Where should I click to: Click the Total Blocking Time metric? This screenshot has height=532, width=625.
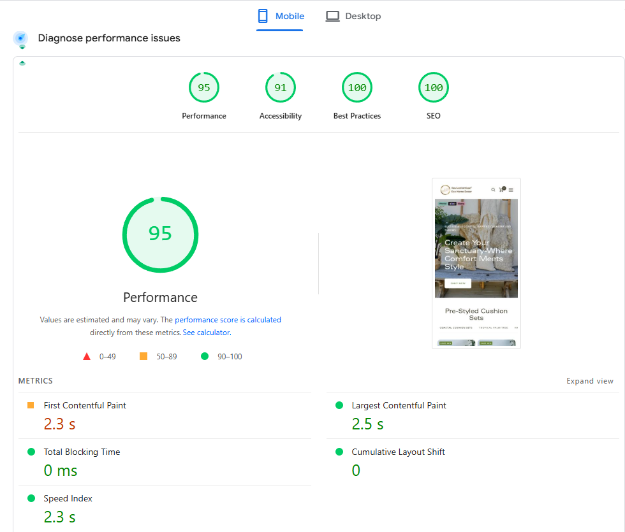click(x=82, y=452)
